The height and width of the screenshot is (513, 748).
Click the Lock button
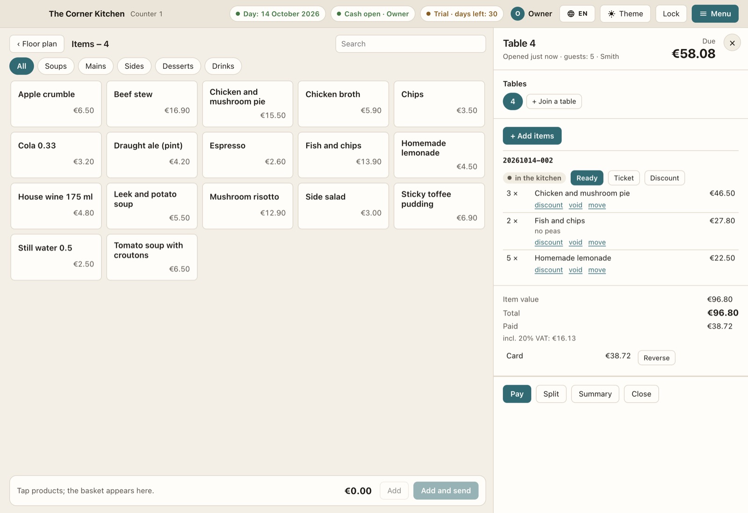click(671, 14)
